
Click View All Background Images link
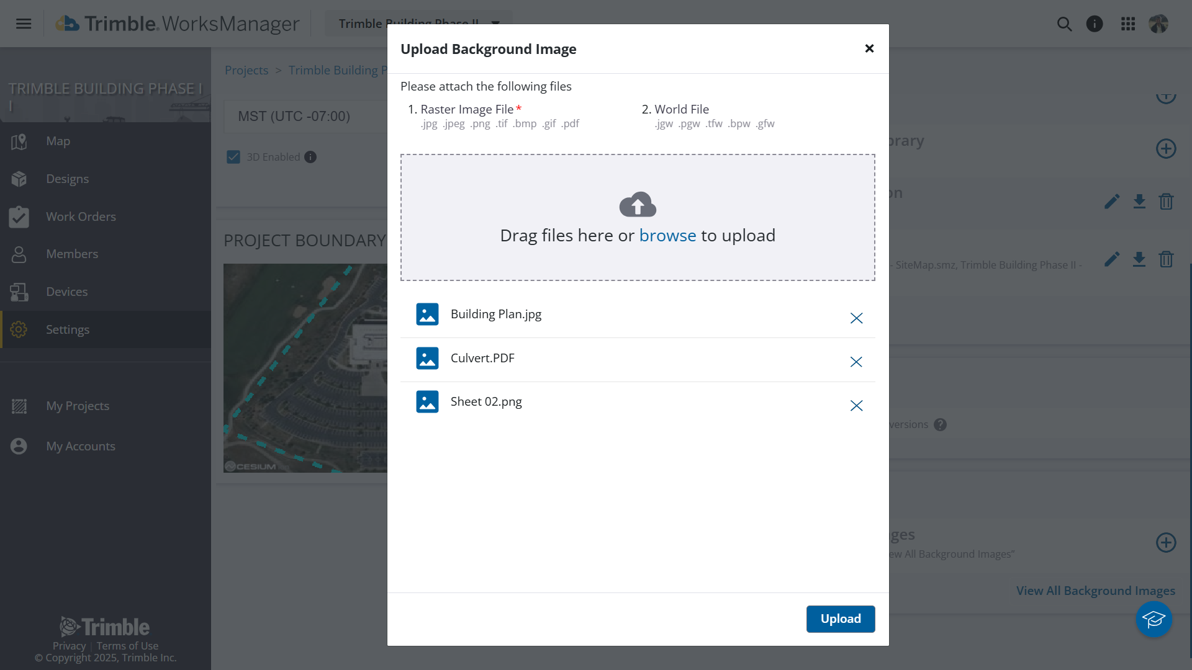coord(1096,591)
